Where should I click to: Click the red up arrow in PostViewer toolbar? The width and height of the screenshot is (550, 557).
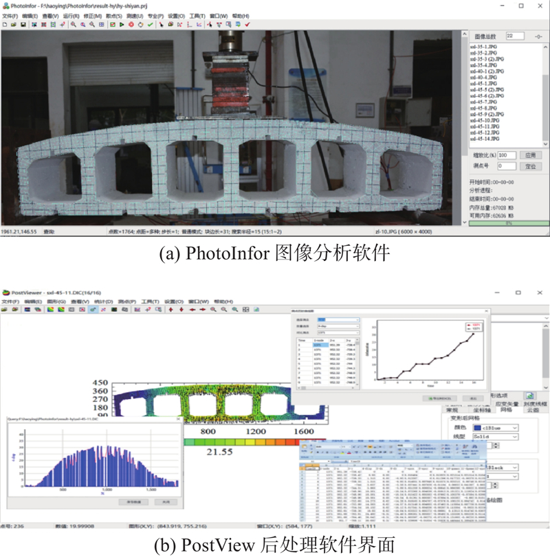click(171, 310)
